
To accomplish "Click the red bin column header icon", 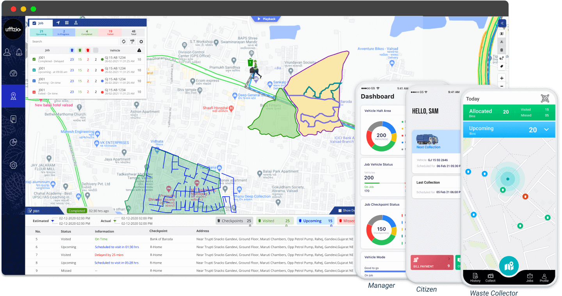I will coord(88,50).
